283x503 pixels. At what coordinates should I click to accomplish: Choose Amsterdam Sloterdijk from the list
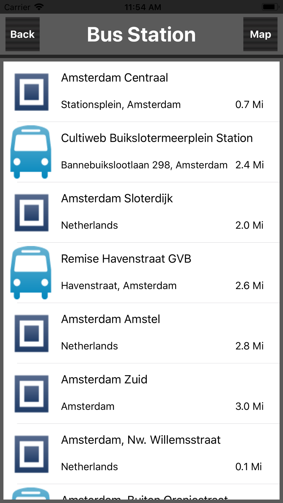click(x=117, y=199)
